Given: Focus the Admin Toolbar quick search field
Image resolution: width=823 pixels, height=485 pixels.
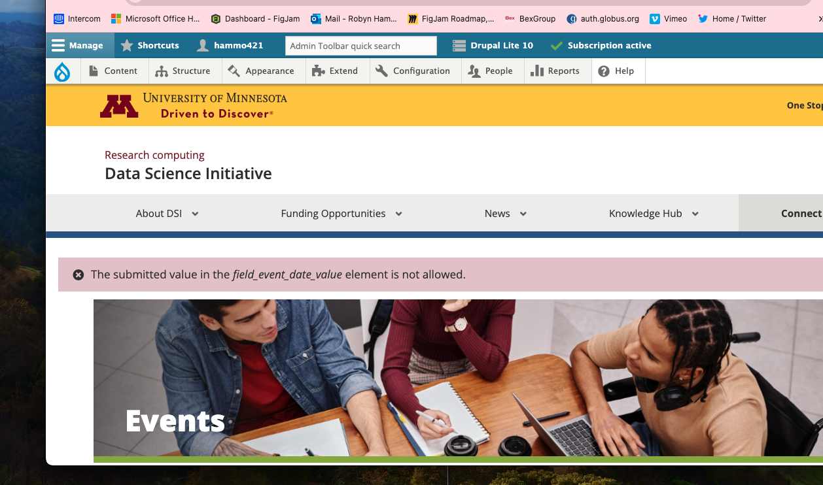Looking at the screenshot, I should 360,46.
